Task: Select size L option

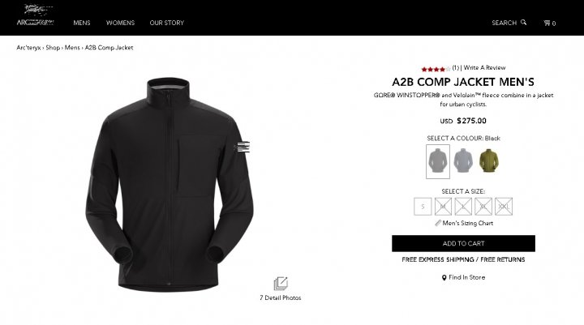Action: click(463, 206)
